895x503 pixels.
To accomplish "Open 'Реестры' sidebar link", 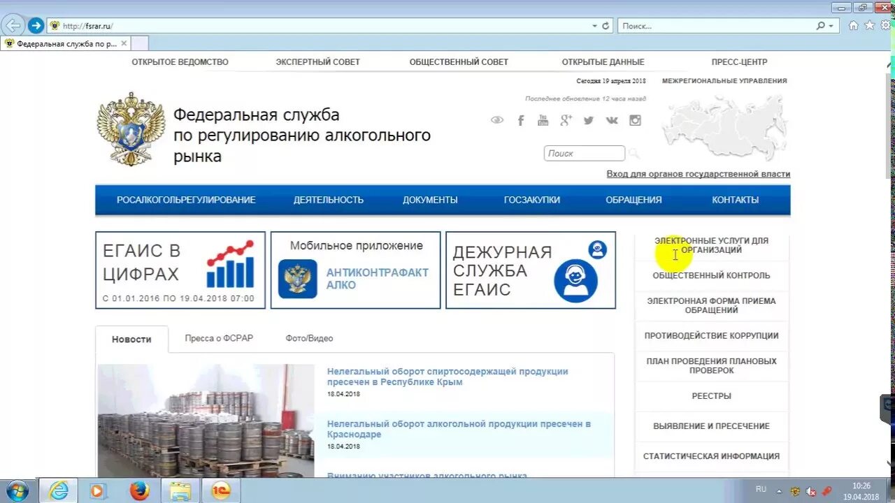I will [x=711, y=395].
